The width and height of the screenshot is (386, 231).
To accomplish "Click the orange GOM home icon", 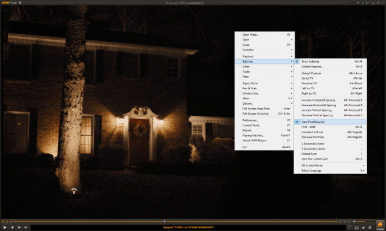I will pos(379,224).
